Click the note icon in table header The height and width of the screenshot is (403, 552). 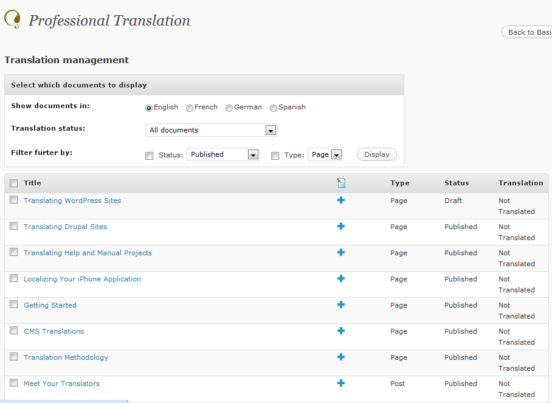tap(341, 183)
